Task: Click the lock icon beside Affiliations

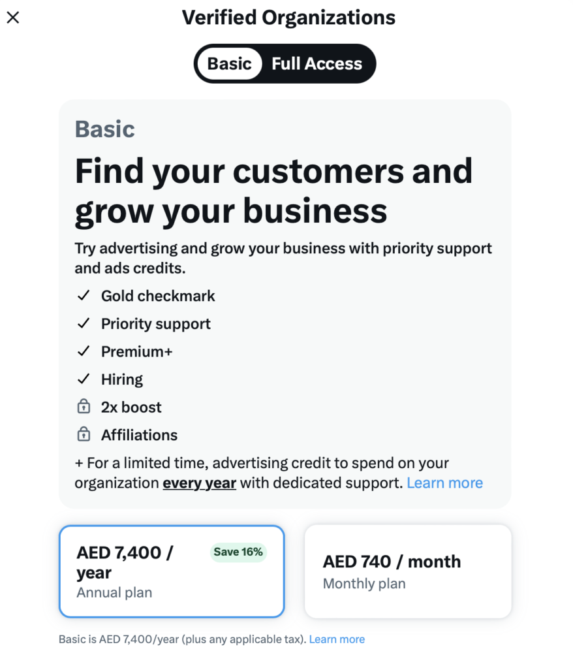Action: 83,435
